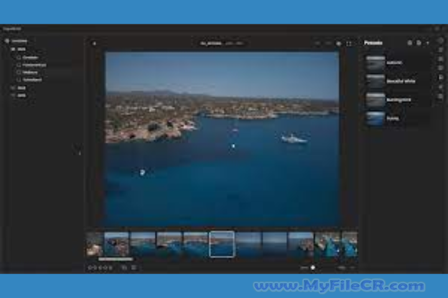
Task: Tick the second location checkbox under the top year folder
Action: pos(19,65)
